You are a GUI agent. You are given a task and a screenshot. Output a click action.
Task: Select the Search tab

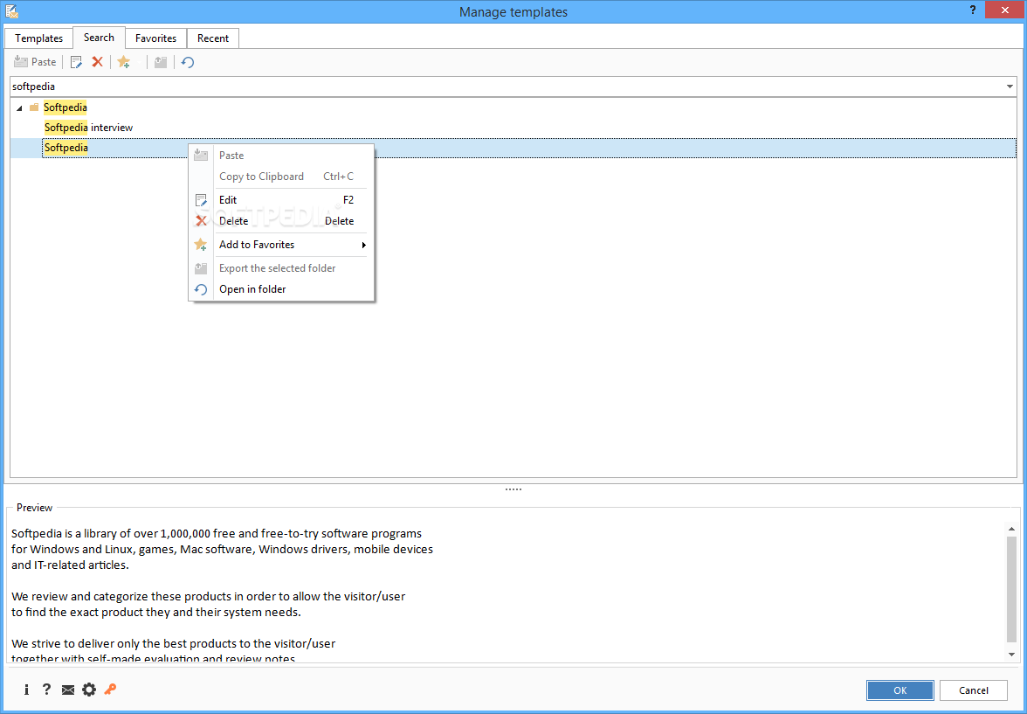[99, 38]
